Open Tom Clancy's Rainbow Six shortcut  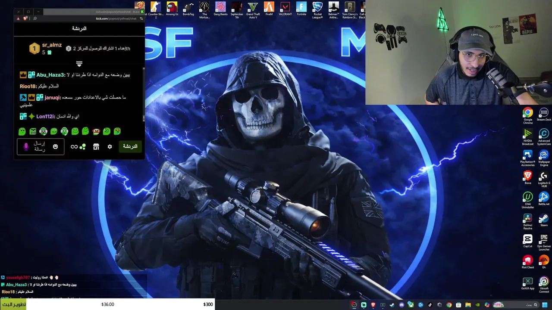tap(350, 9)
